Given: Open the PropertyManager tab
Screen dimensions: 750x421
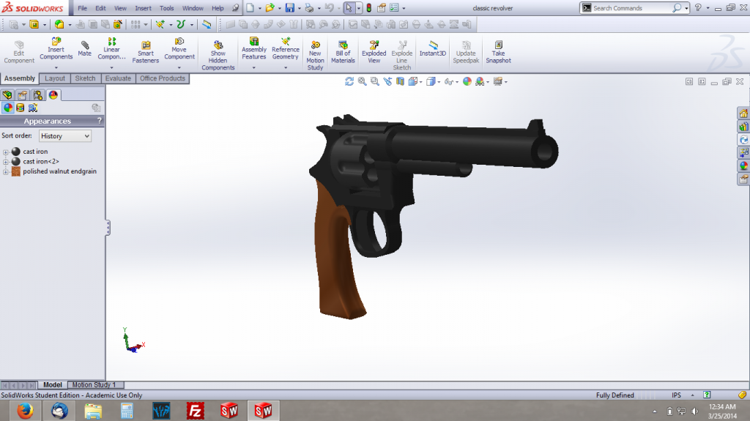Looking at the screenshot, I should pyautogui.click(x=23, y=94).
